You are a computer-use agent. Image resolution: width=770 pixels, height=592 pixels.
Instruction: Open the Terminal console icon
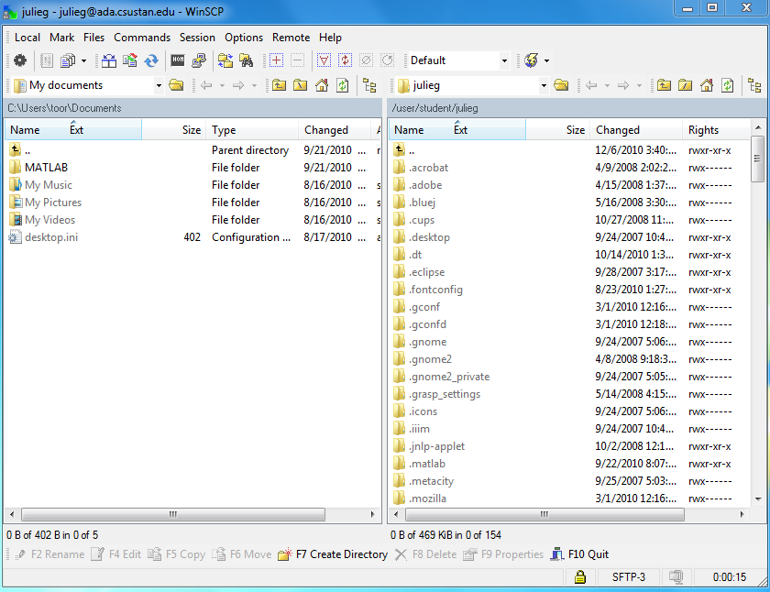tap(178, 60)
